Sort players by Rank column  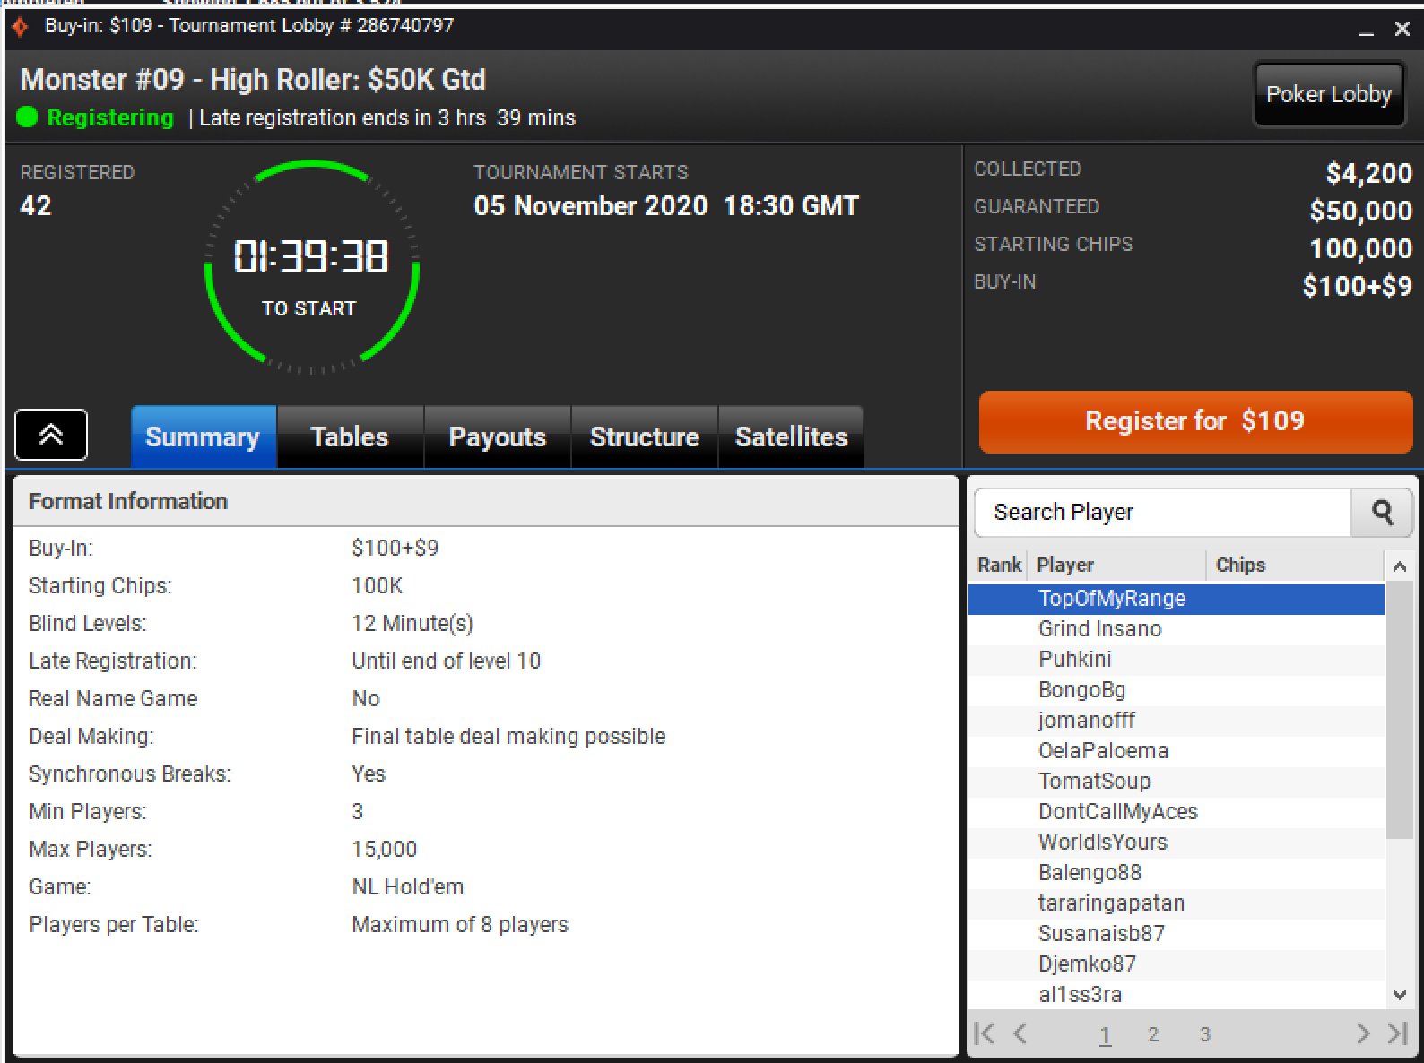tap(999, 565)
